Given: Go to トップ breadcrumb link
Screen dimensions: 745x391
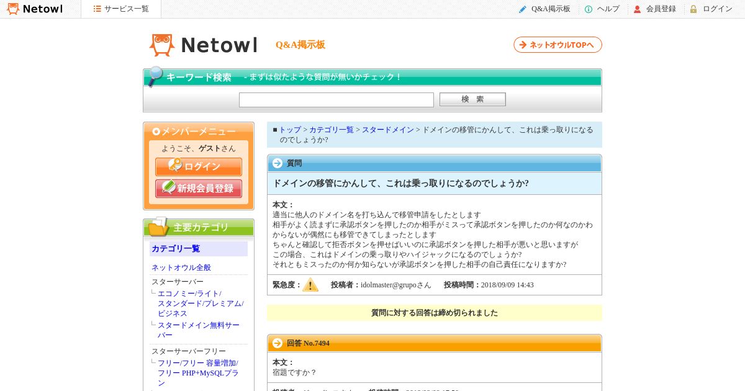Looking at the screenshot, I should (290, 130).
